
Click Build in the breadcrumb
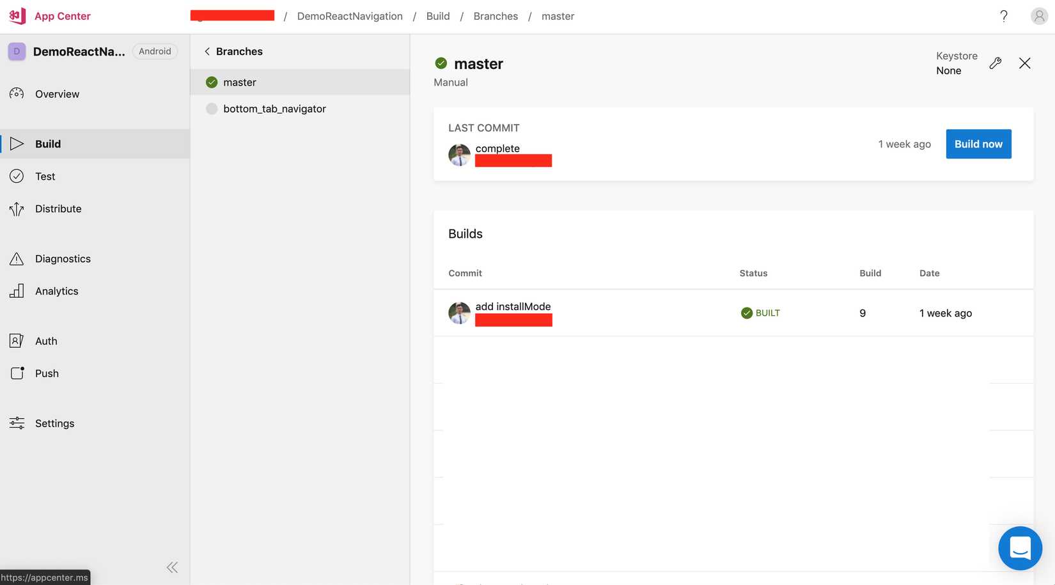(438, 16)
